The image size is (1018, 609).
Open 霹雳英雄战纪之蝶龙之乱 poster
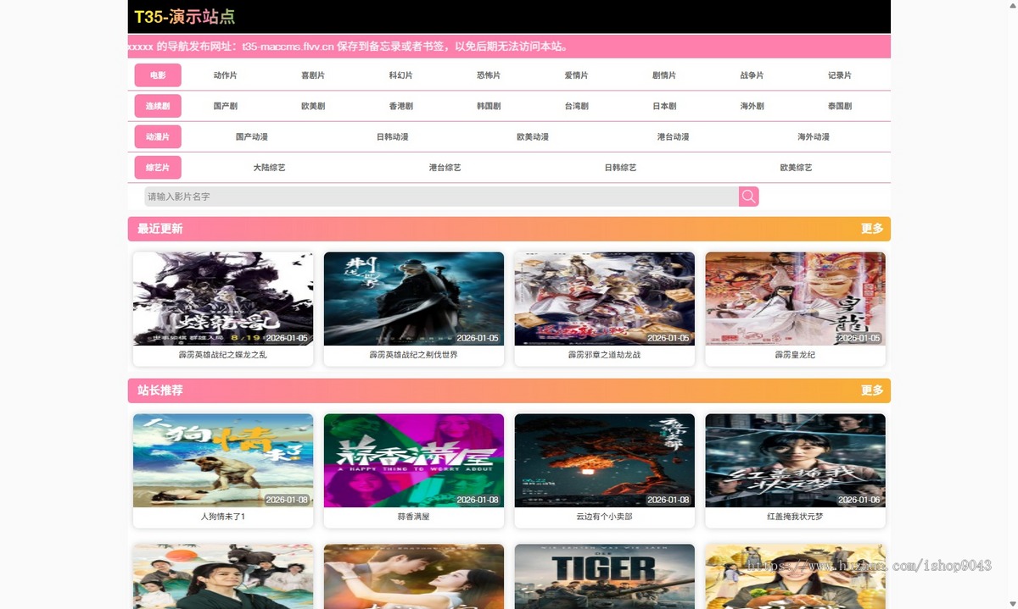(223, 299)
